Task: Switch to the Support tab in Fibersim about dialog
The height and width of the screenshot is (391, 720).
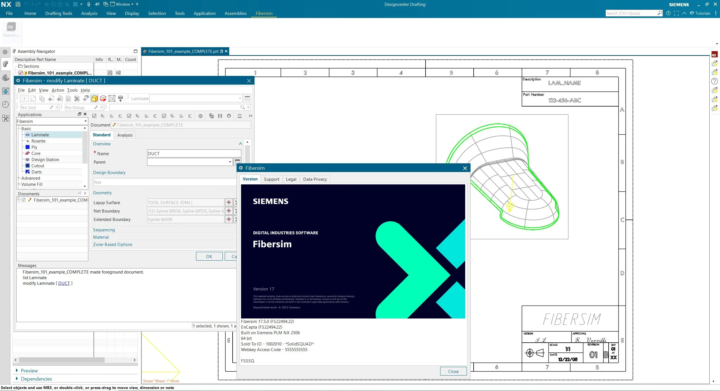Action: [271, 179]
